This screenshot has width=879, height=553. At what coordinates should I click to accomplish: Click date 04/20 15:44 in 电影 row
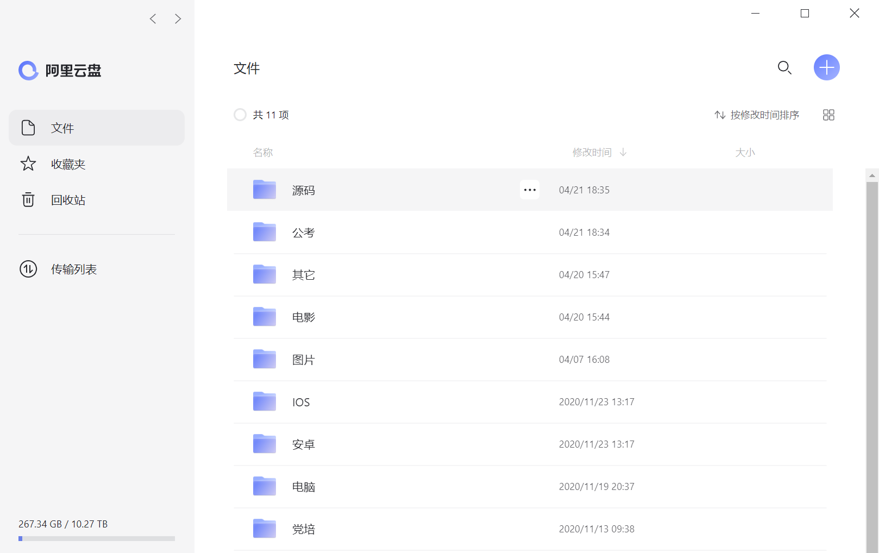(x=584, y=317)
